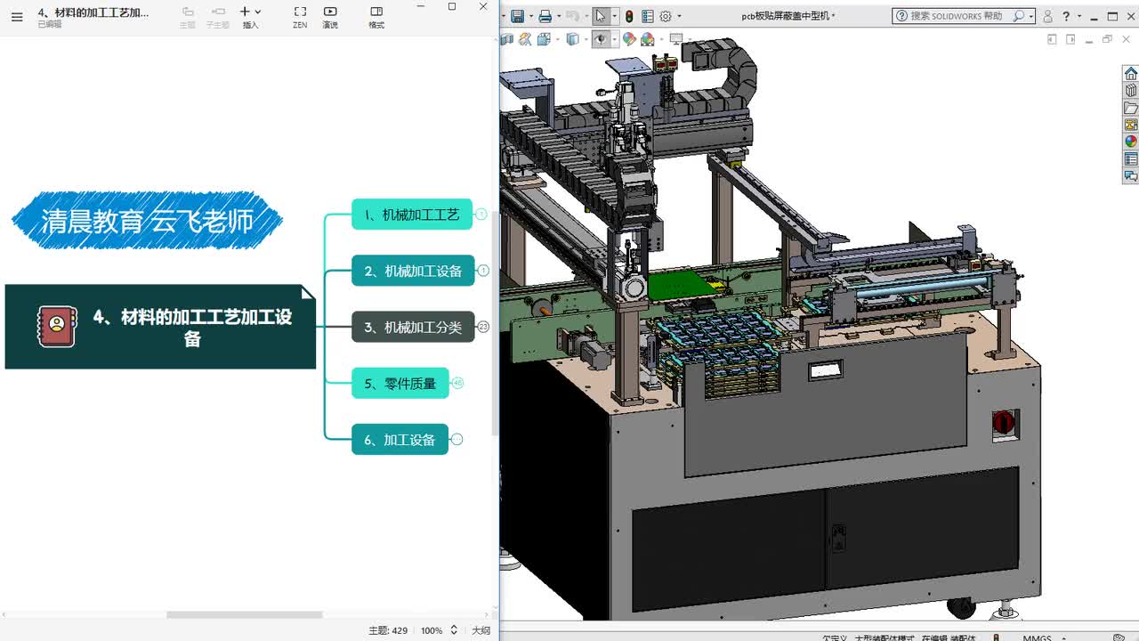Click the Section View icon in view toolbar
This screenshot has width=1139, height=641.
click(x=507, y=39)
